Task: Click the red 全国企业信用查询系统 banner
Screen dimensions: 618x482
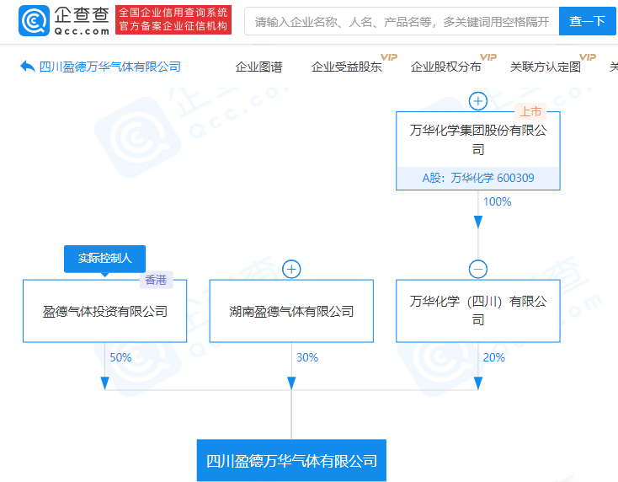Action: pos(173,20)
